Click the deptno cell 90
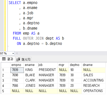 coord(75,70)
